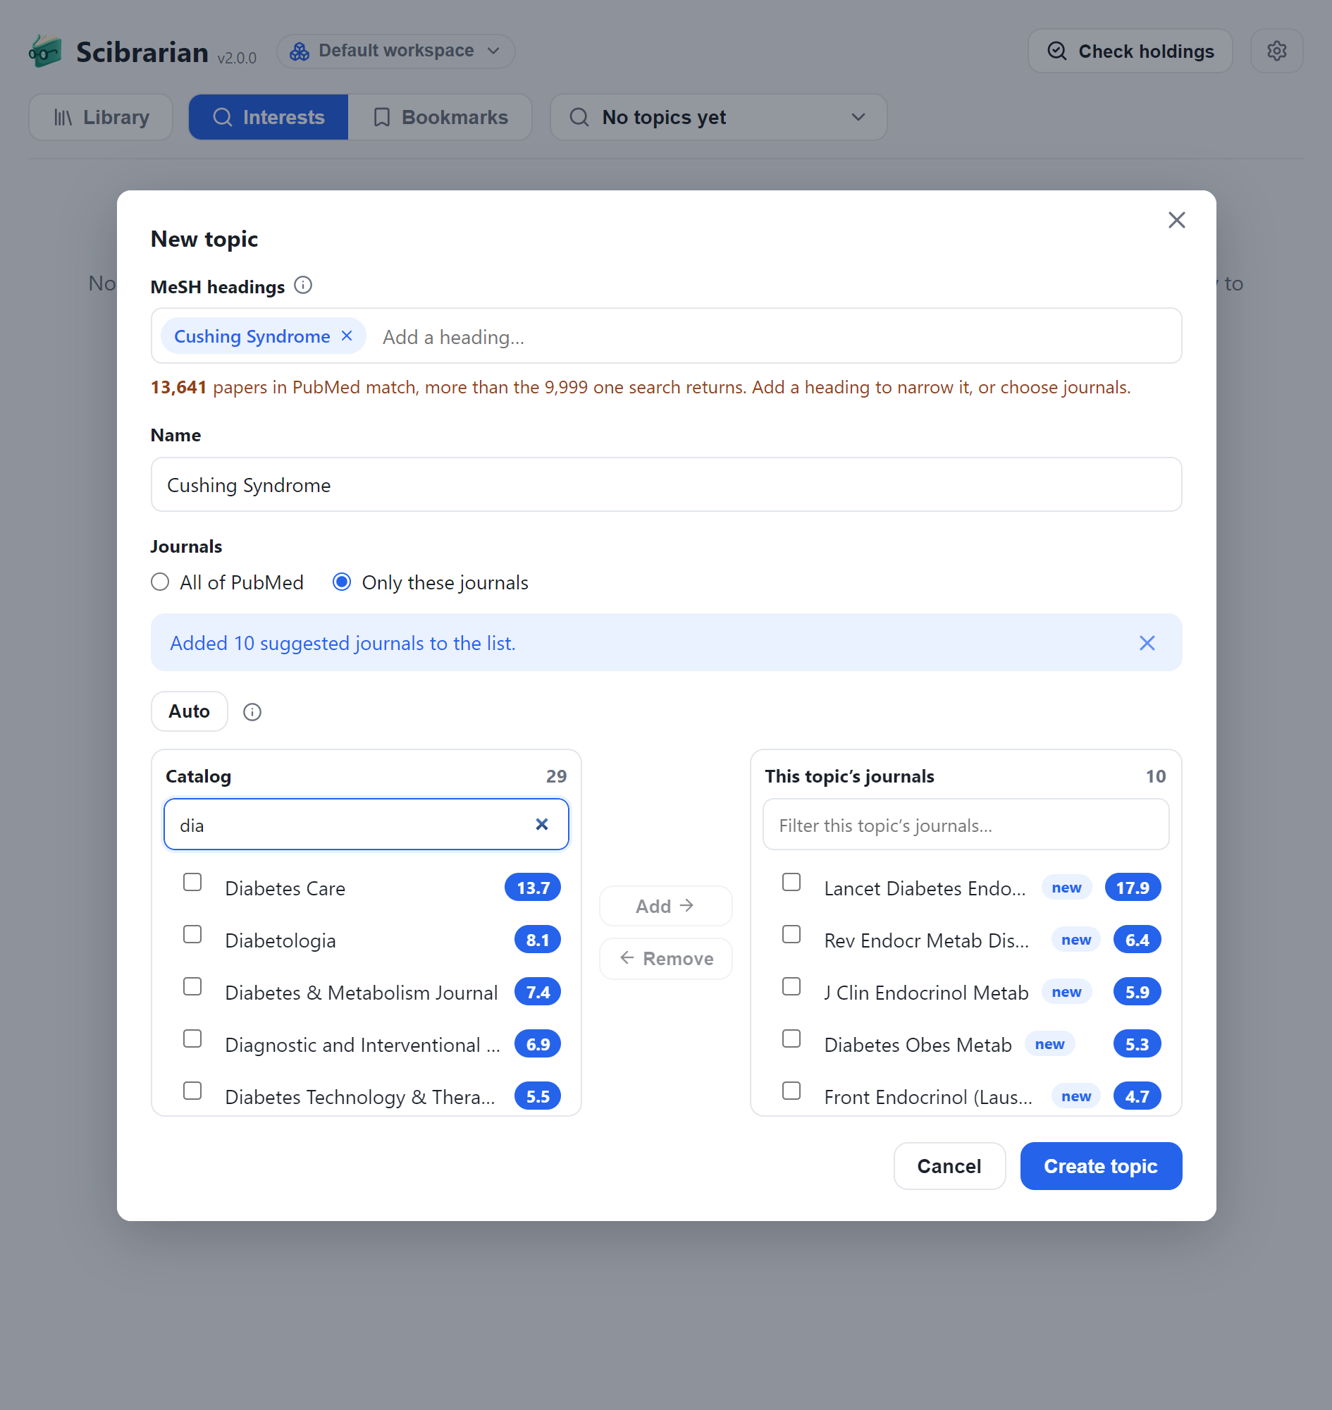Viewport: 1332px width, 1410px height.
Task: Check Front Endocrinol (Laus... checkbox
Action: pyautogui.click(x=791, y=1091)
